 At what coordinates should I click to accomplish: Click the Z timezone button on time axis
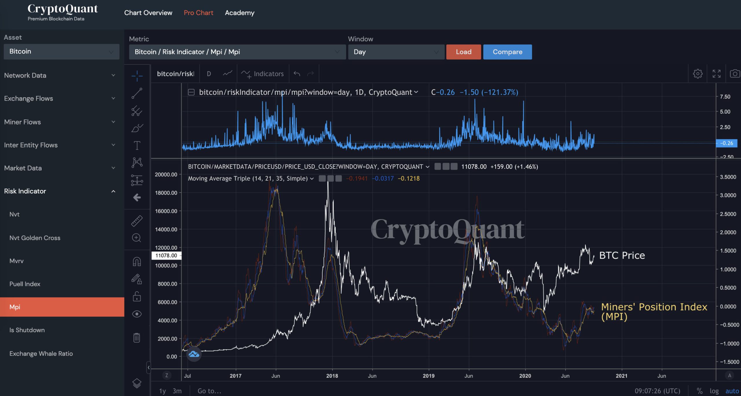[166, 375]
